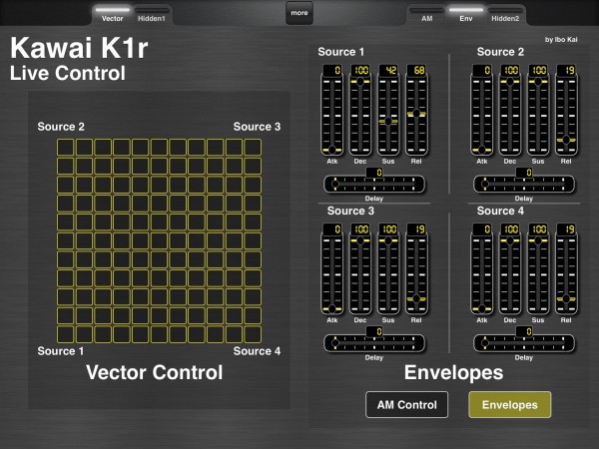Select the yellow Envelopes button
Image resolution: width=599 pixels, height=449 pixels.
pyautogui.click(x=509, y=405)
